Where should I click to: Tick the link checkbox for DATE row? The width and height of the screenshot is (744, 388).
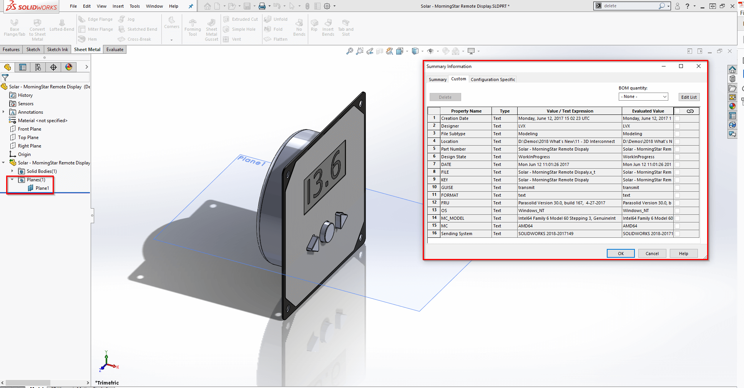coord(677,165)
